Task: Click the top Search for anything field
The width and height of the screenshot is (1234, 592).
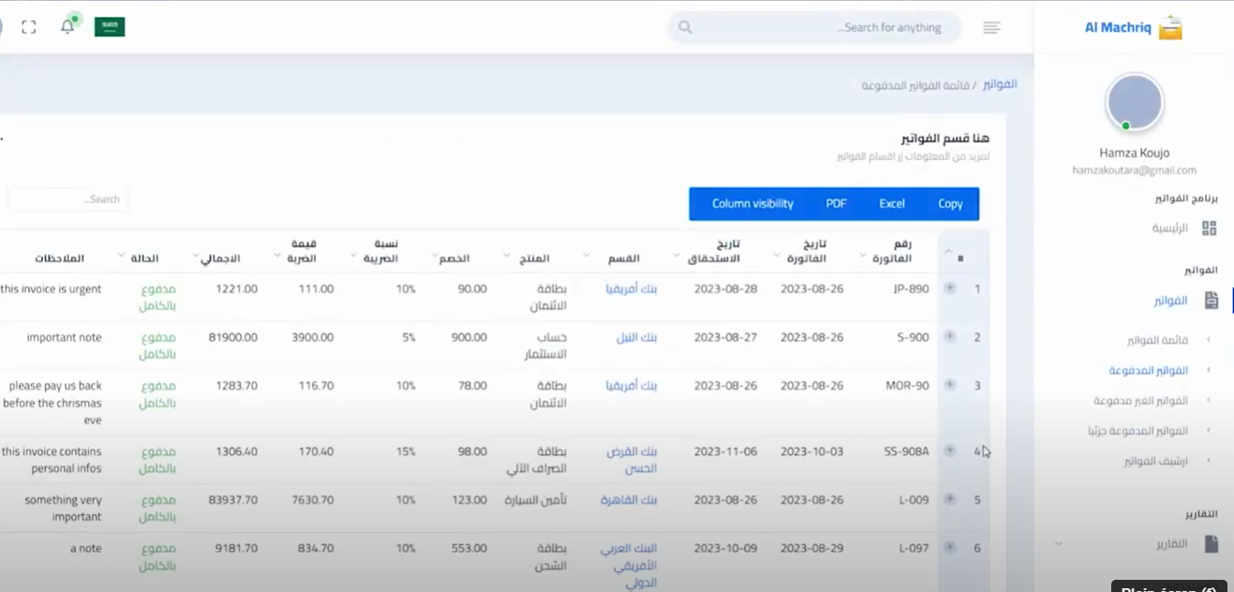Action: pyautogui.click(x=815, y=27)
